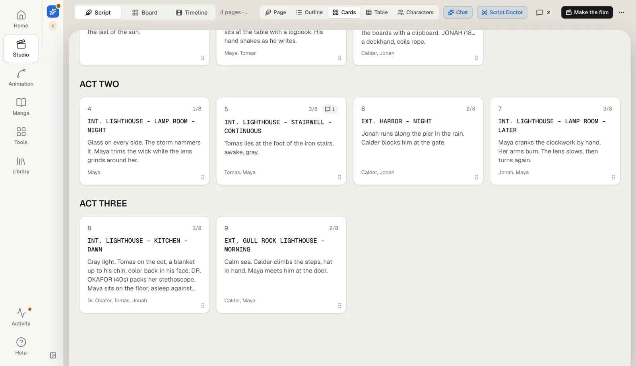This screenshot has height=366, width=636.
Task: Select the Cards view
Action: pos(344,12)
